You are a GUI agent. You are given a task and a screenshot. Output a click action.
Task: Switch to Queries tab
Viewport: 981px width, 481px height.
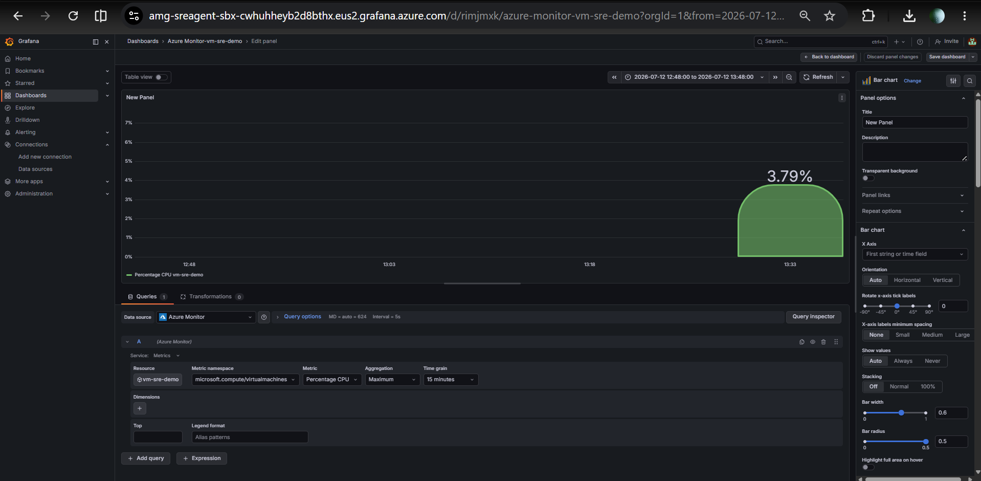(147, 297)
